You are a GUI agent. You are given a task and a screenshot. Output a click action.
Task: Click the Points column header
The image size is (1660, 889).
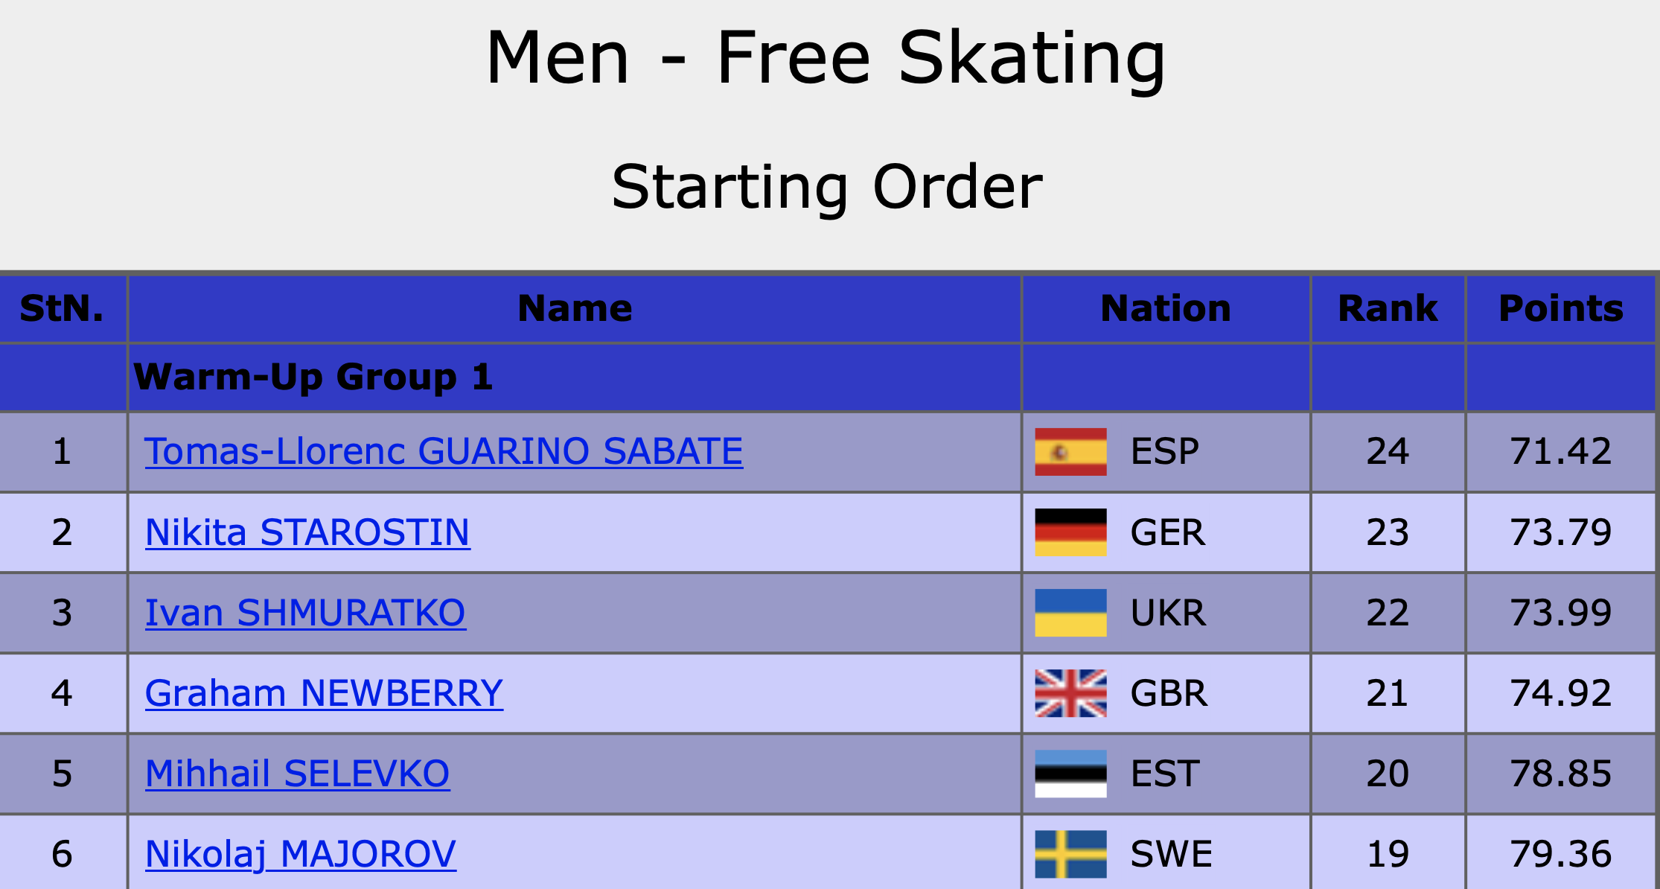point(1561,309)
